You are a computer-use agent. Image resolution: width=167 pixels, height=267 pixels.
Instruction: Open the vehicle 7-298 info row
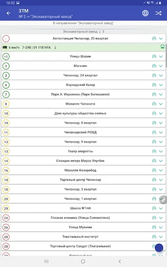click(83, 47)
